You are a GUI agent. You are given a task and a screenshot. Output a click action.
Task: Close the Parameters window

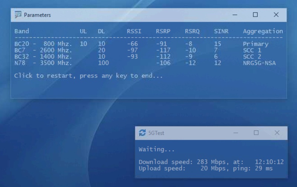coord(276,14)
